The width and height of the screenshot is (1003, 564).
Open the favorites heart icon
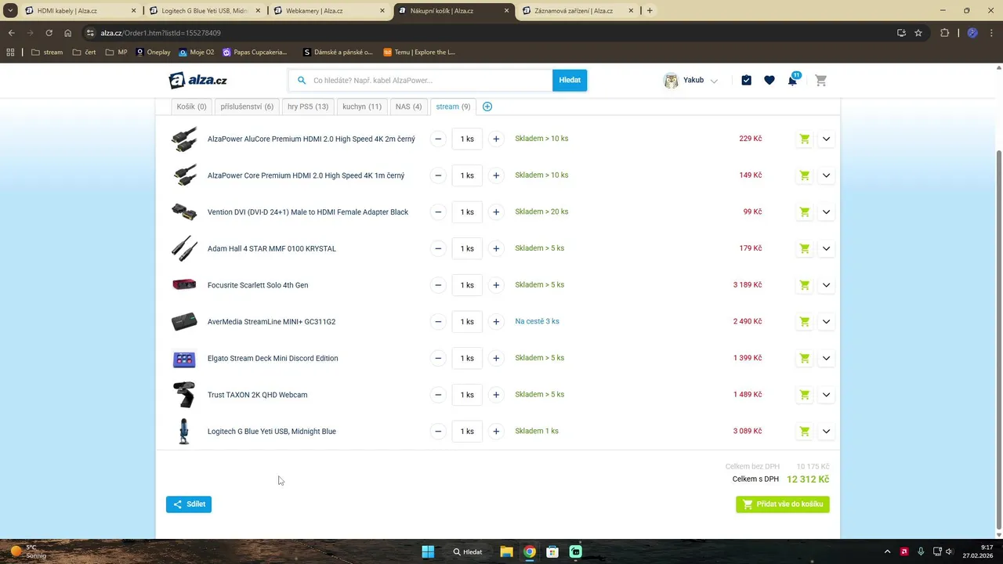click(769, 80)
